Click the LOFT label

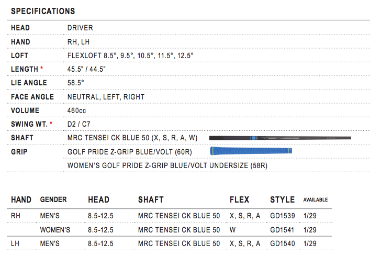click(x=19, y=55)
